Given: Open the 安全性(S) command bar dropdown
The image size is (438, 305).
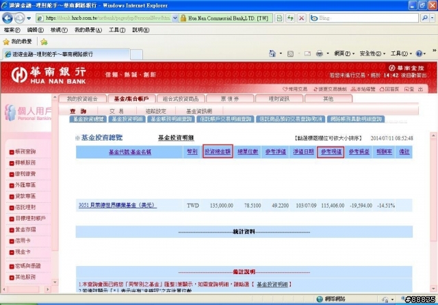Looking at the screenshot, I should pos(372,53).
